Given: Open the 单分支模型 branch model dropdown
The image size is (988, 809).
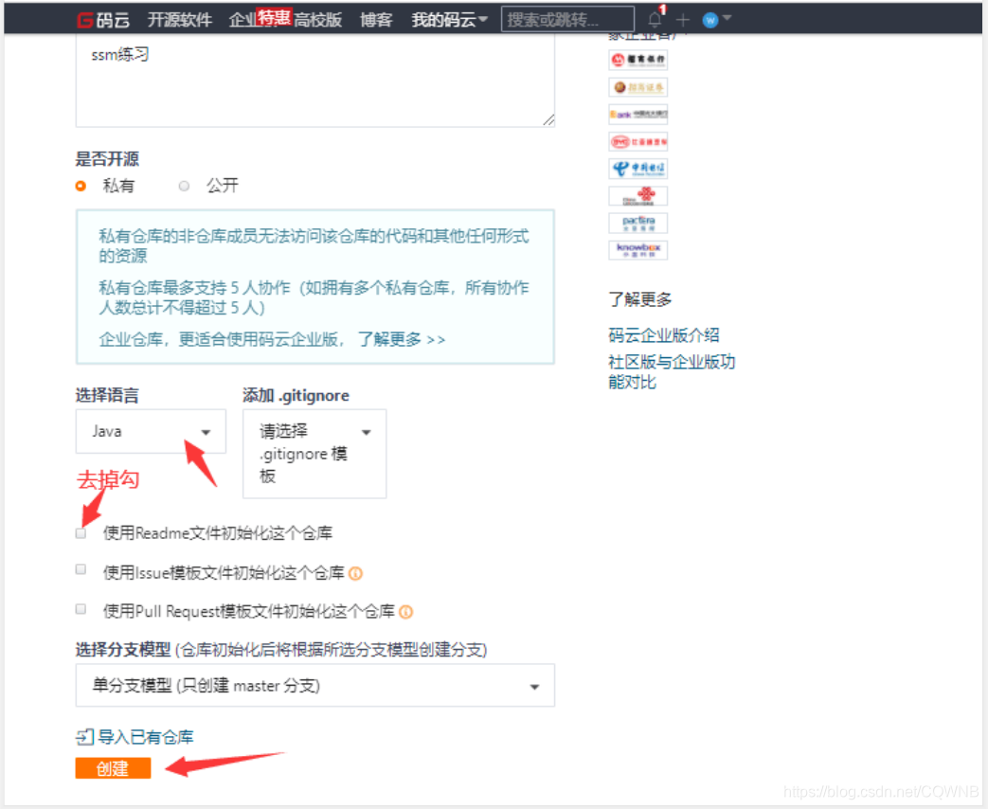Looking at the screenshot, I should (x=315, y=686).
